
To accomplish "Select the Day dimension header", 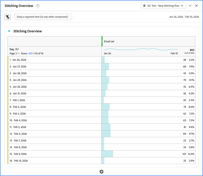I will pos(12,49).
